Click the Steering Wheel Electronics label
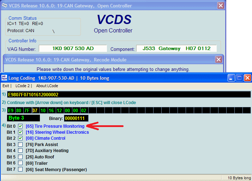 [x=57, y=132]
